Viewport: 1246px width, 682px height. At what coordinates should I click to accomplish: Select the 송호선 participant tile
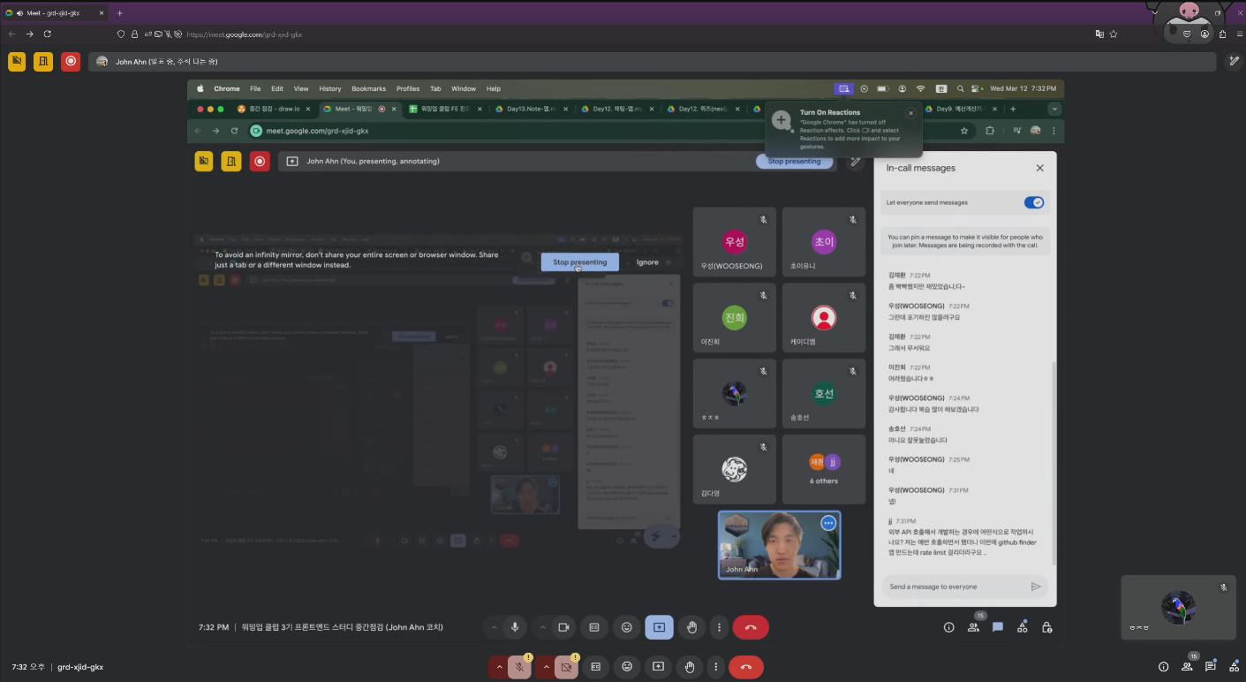(x=824, y=393)
